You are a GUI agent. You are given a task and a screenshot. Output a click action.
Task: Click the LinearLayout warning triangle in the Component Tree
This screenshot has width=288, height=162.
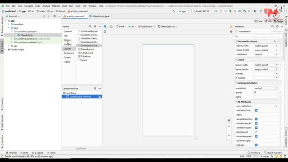click(100, 97)
